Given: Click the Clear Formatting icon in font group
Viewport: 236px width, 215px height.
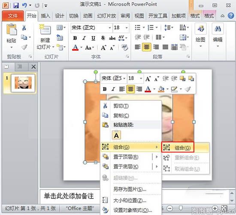Looking at the screenshot, I should tap(125, 48).
